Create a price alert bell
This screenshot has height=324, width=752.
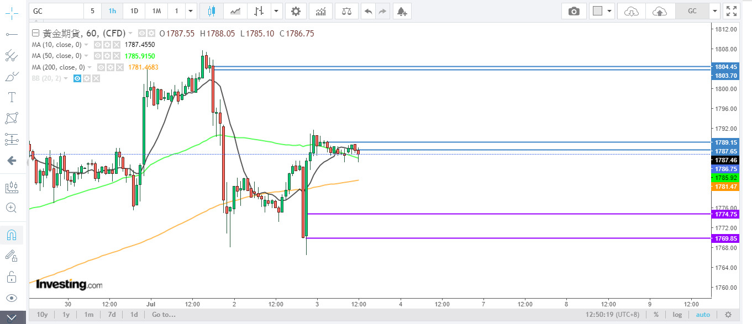402,11
